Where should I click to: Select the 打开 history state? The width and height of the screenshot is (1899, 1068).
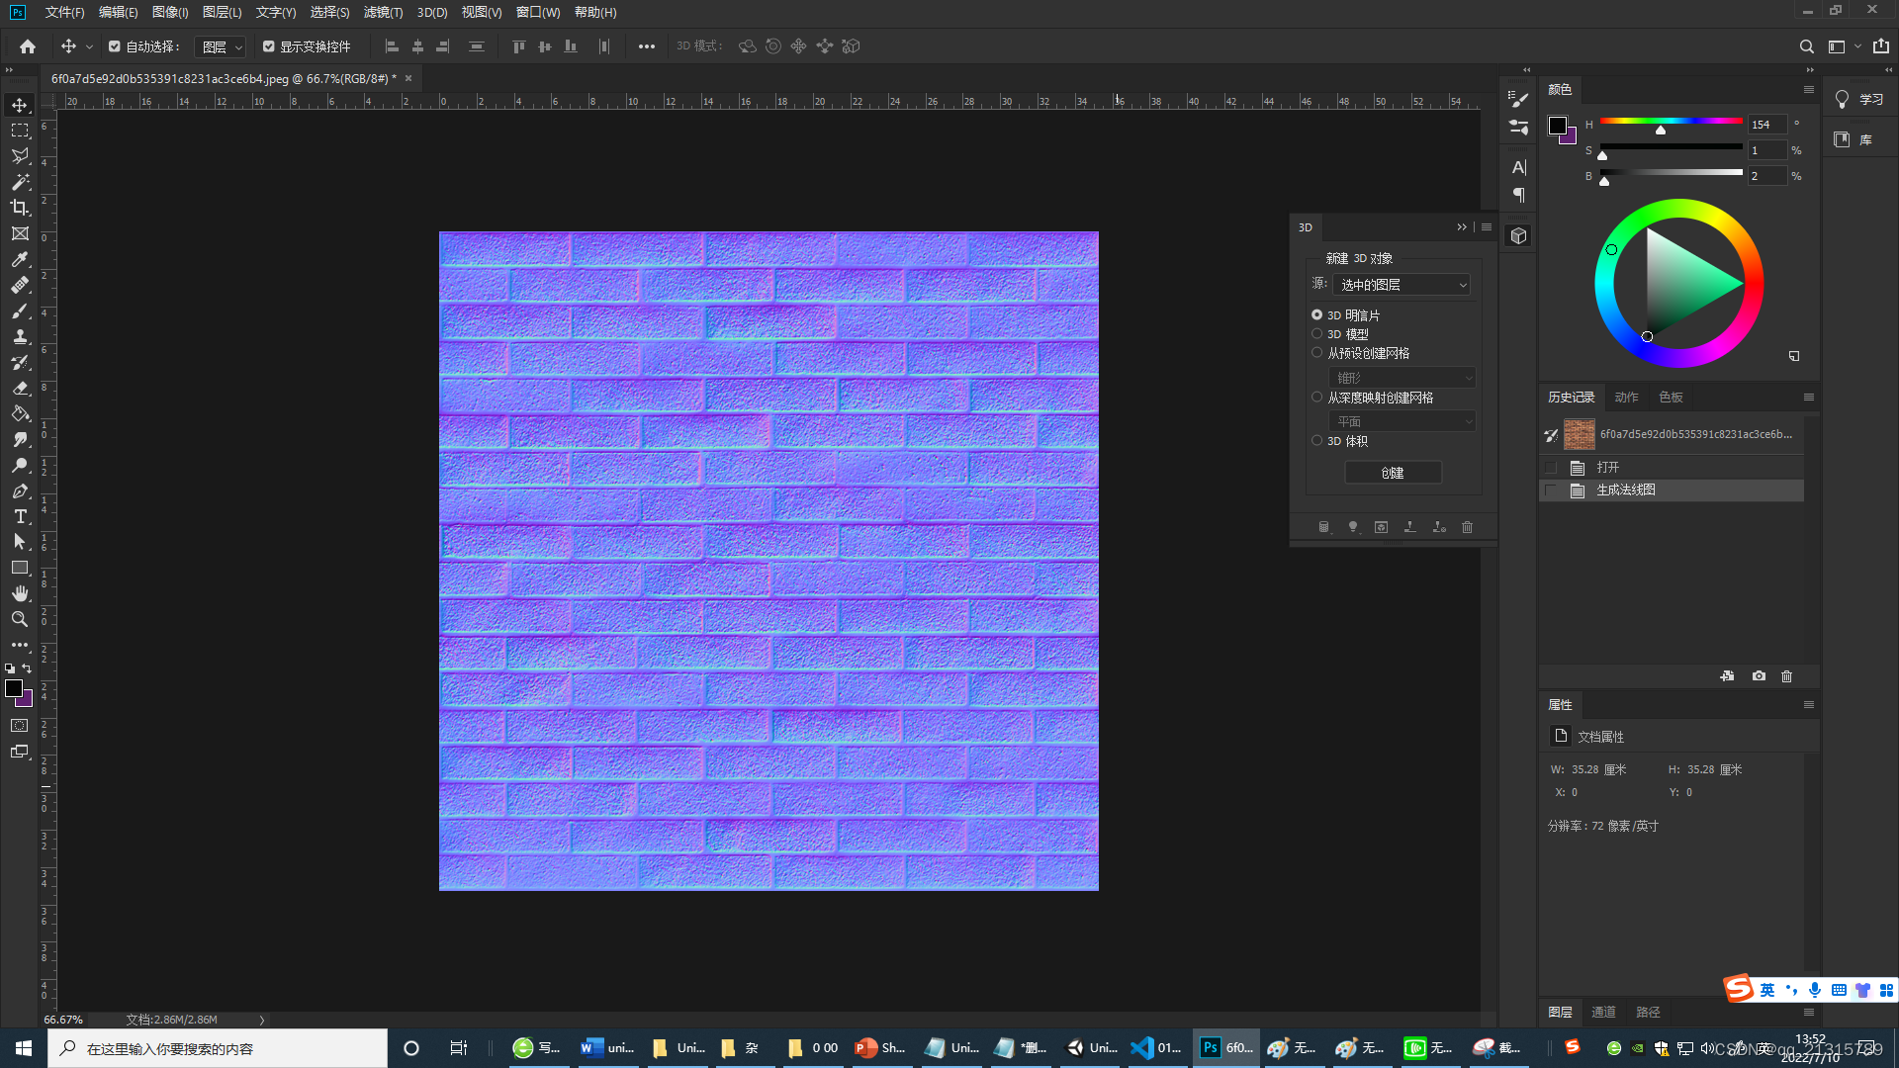[x=1608, y=467]
